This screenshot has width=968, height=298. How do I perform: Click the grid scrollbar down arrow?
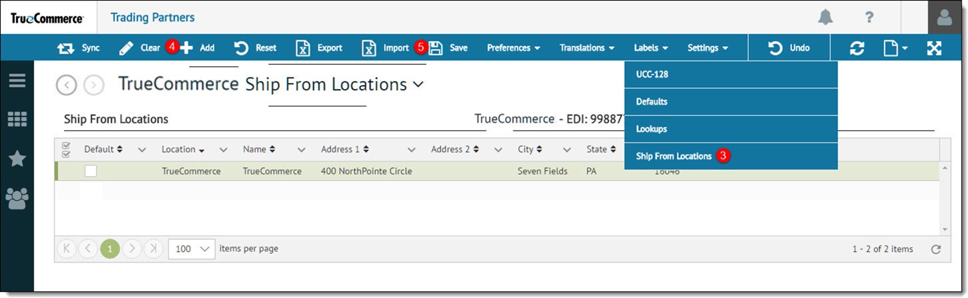coord(945,229)
